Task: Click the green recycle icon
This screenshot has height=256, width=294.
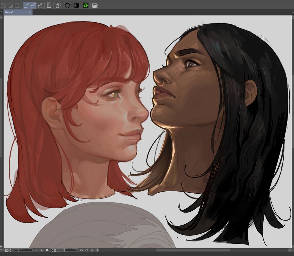Action: 86,5
